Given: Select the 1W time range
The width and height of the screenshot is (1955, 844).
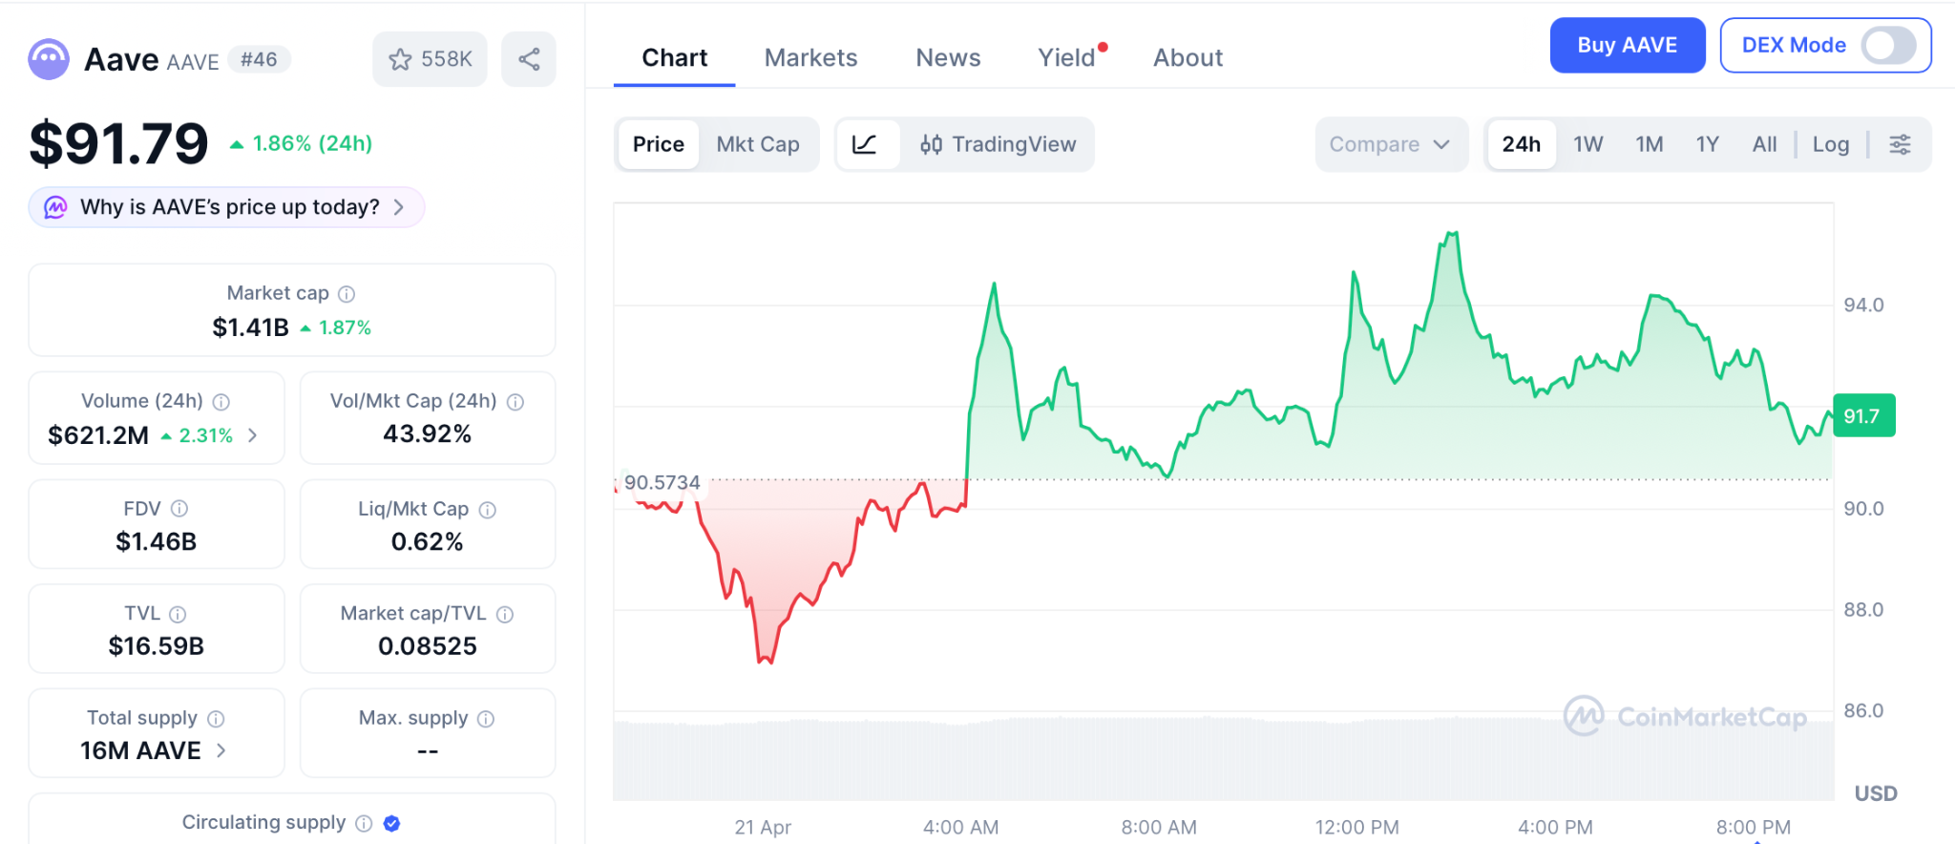Looking at the screenshot, I should click(1587, 144).
